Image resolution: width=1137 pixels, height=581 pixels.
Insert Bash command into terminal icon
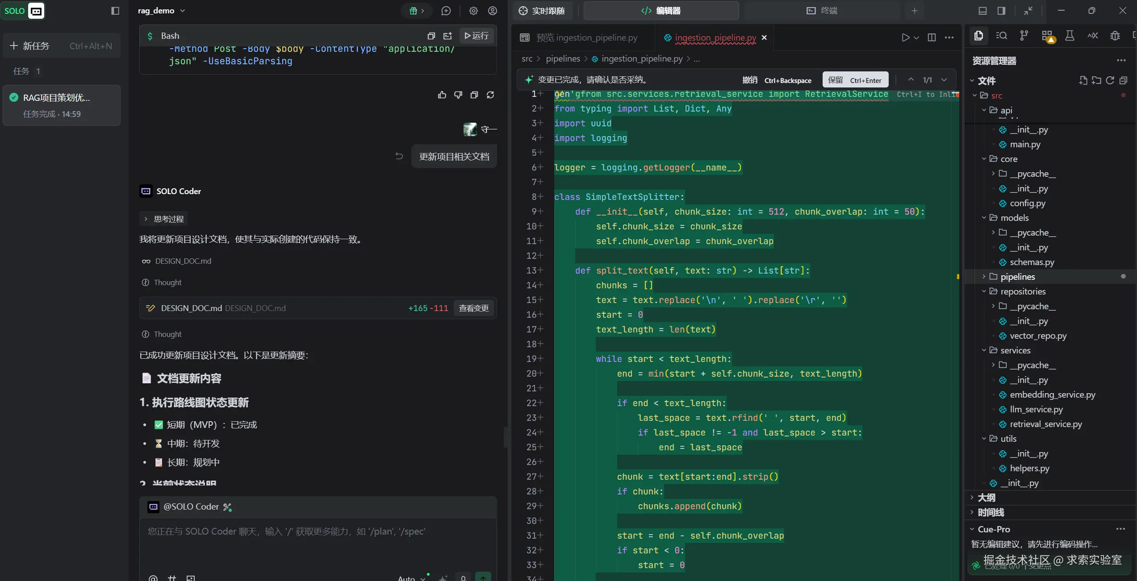click(447, 36)
